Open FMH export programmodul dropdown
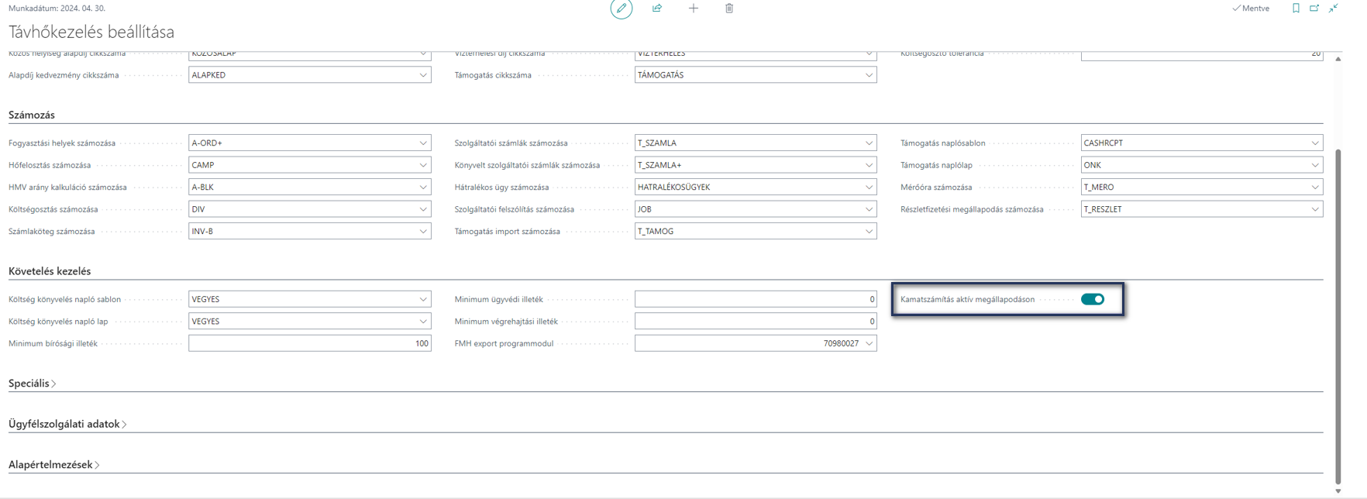1367x499 pixels. tap(869, 343)
